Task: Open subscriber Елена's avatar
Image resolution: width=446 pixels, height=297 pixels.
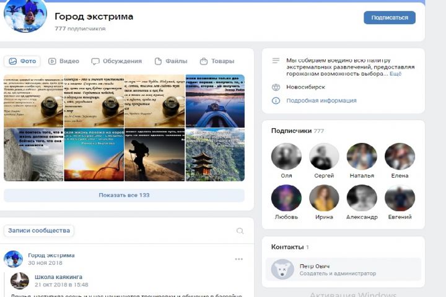Action: click(400, 157)
